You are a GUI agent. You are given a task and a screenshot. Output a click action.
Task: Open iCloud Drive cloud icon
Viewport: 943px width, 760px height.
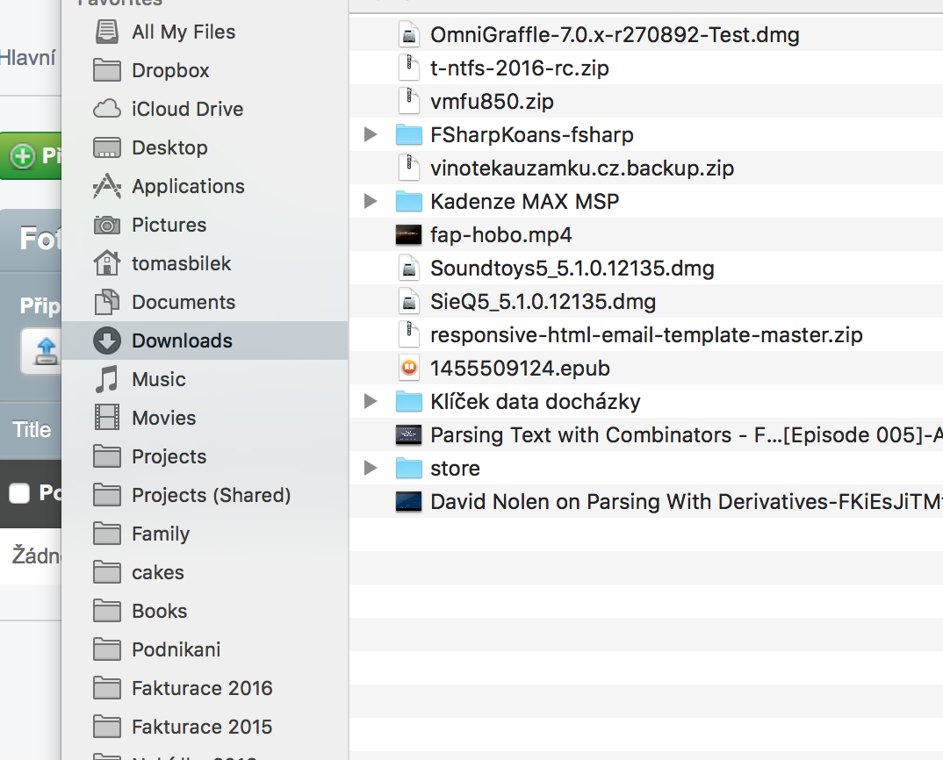click(107, 109)
